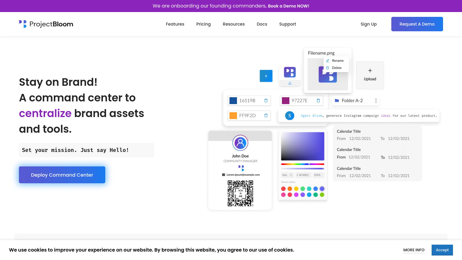Click the Book a Demo NOW banner link

point(288,6)
